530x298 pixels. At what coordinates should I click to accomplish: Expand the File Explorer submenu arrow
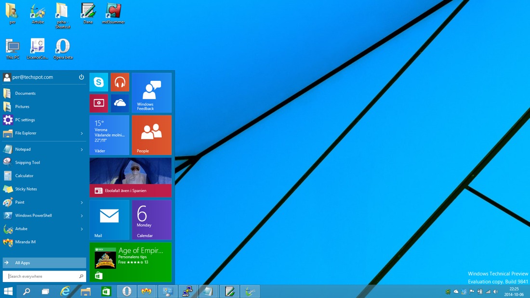(81, 133)
